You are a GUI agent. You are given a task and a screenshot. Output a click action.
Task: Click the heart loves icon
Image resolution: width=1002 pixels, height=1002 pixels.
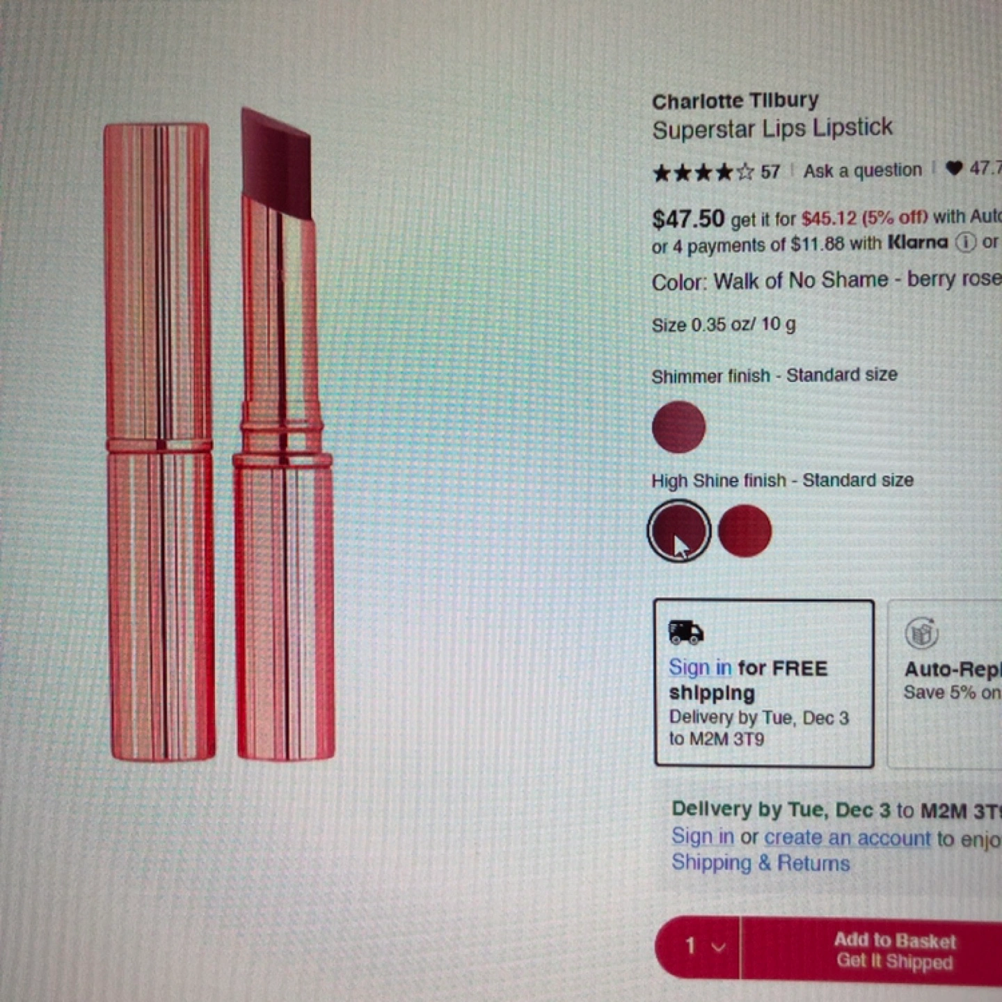click(x=954, y=168)
